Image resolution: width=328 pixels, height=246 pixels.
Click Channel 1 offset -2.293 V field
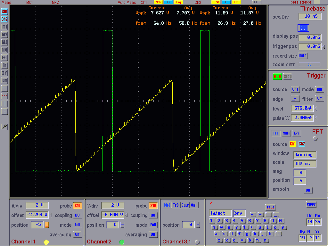tap(37, 215)
